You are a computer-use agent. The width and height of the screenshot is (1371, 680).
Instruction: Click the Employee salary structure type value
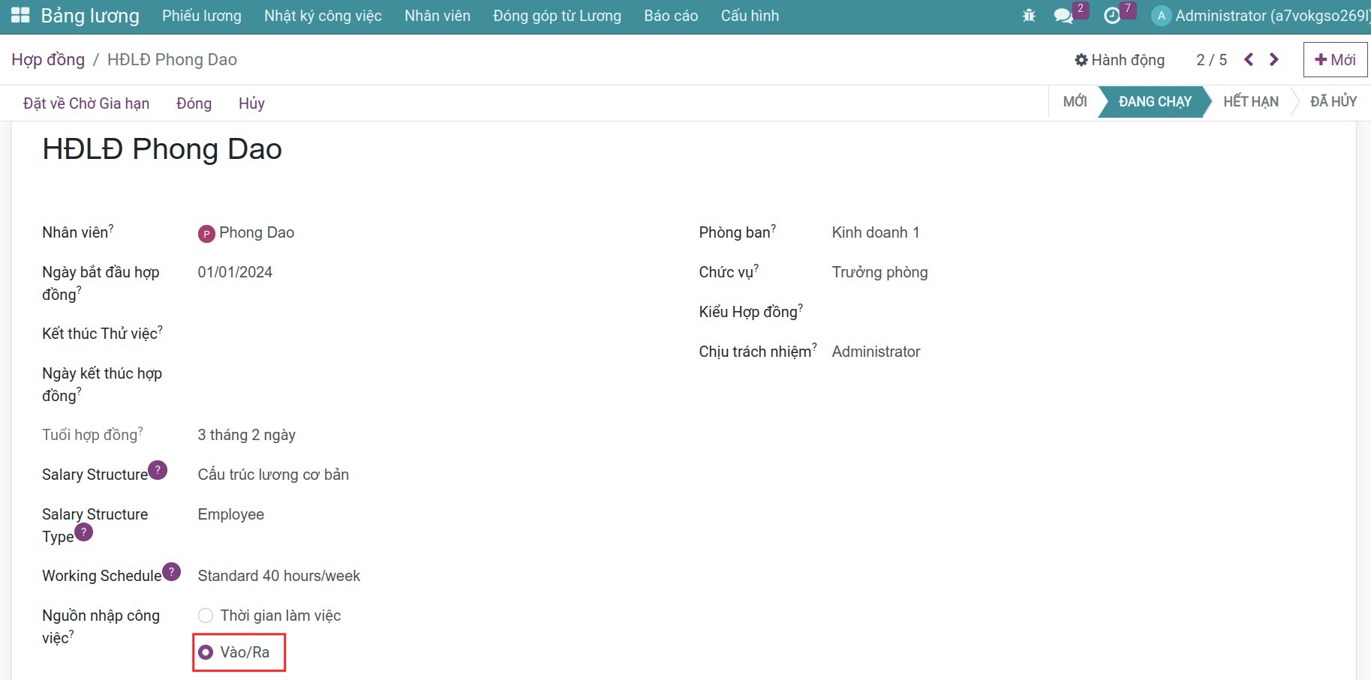[x=231, y=514]
